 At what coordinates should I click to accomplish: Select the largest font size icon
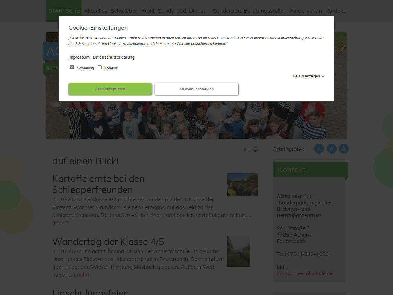344,149
